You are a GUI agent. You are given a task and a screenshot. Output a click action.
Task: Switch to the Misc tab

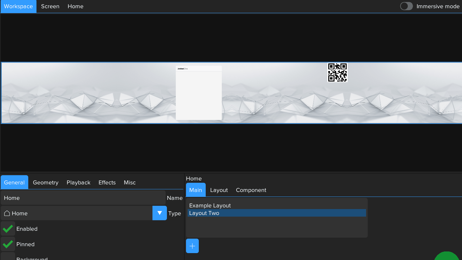click(130, 182)
